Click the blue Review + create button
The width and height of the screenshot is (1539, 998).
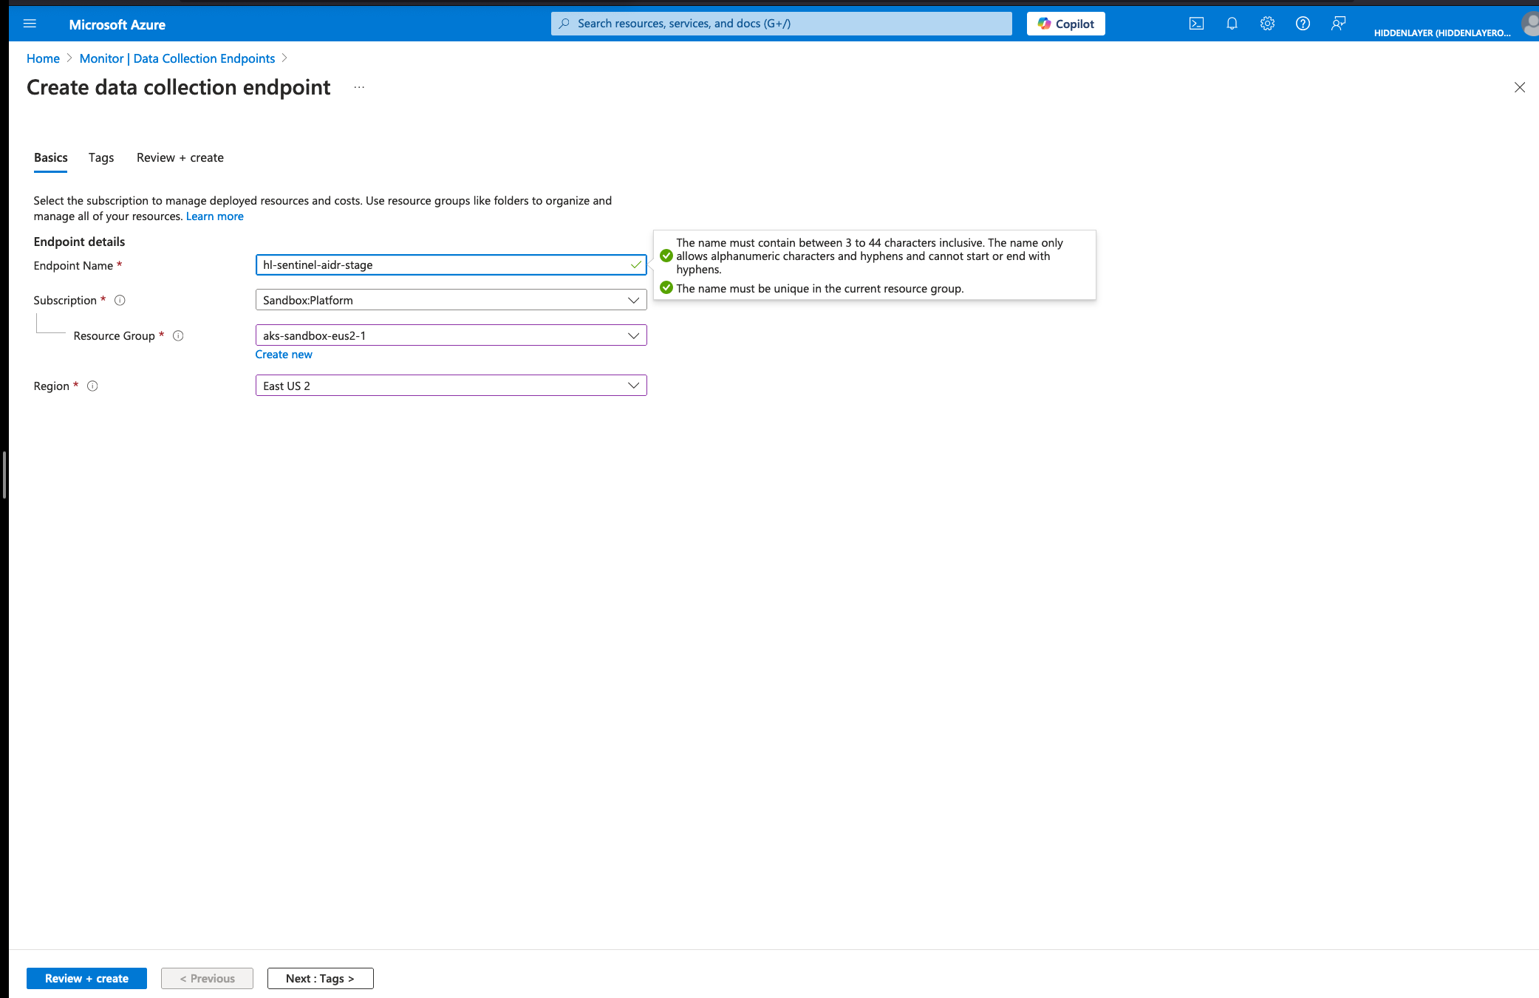[86, 978]
